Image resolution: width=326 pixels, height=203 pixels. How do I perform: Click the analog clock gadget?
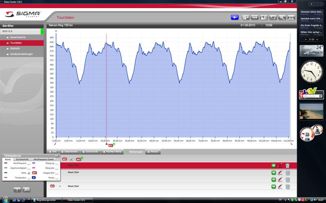pyautogui.click(x=311, y=72)
